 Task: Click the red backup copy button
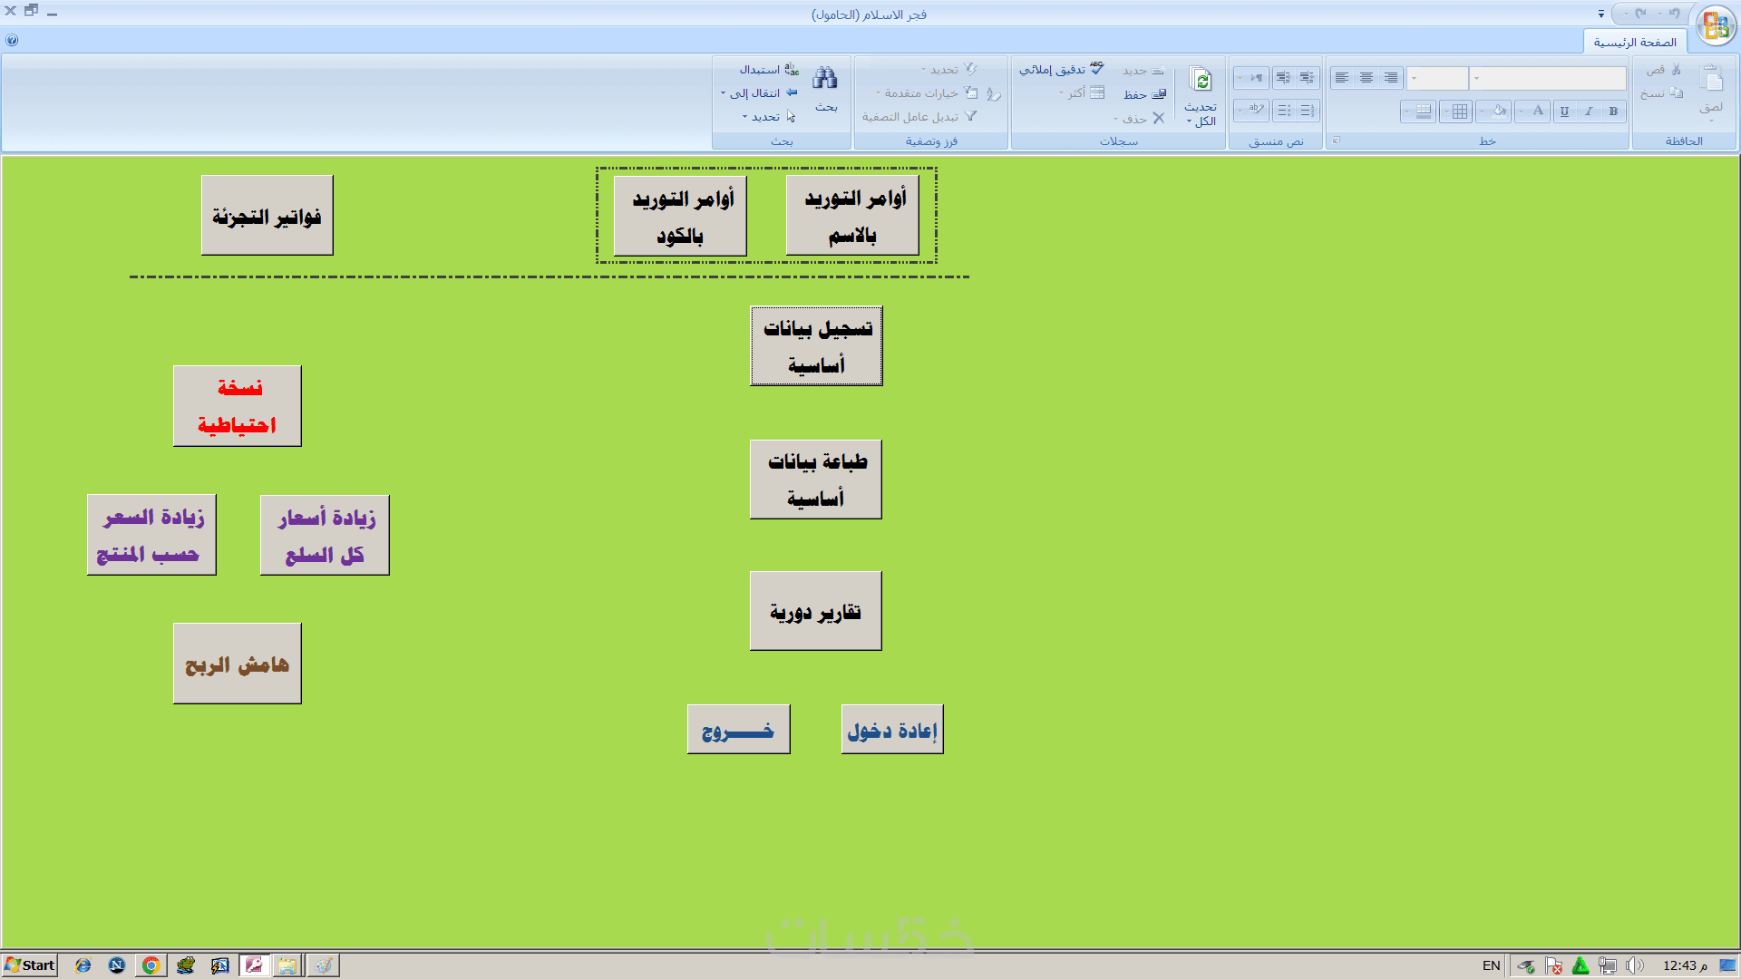238,406
